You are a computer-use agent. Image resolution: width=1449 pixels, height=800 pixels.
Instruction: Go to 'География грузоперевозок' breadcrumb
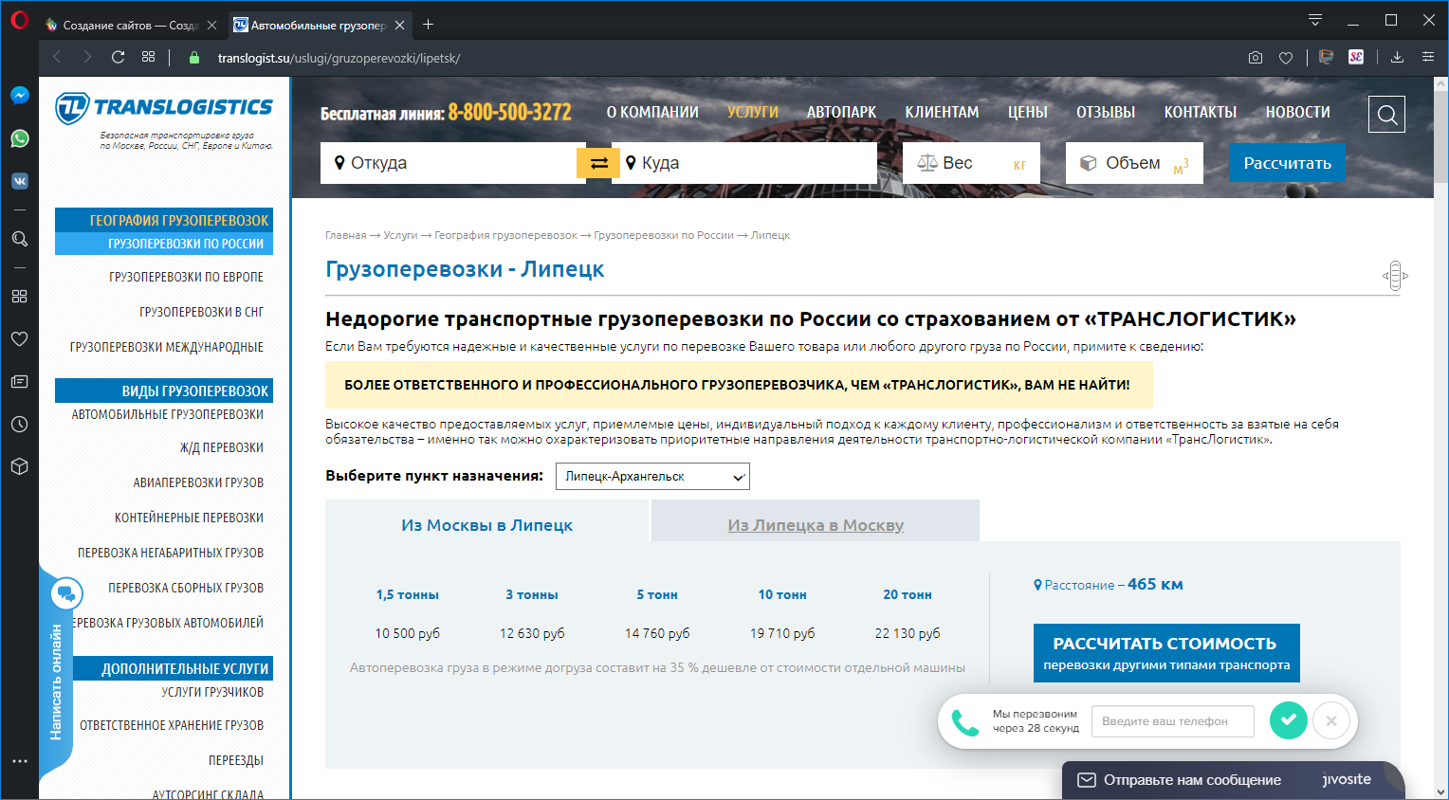click(506, 235)
